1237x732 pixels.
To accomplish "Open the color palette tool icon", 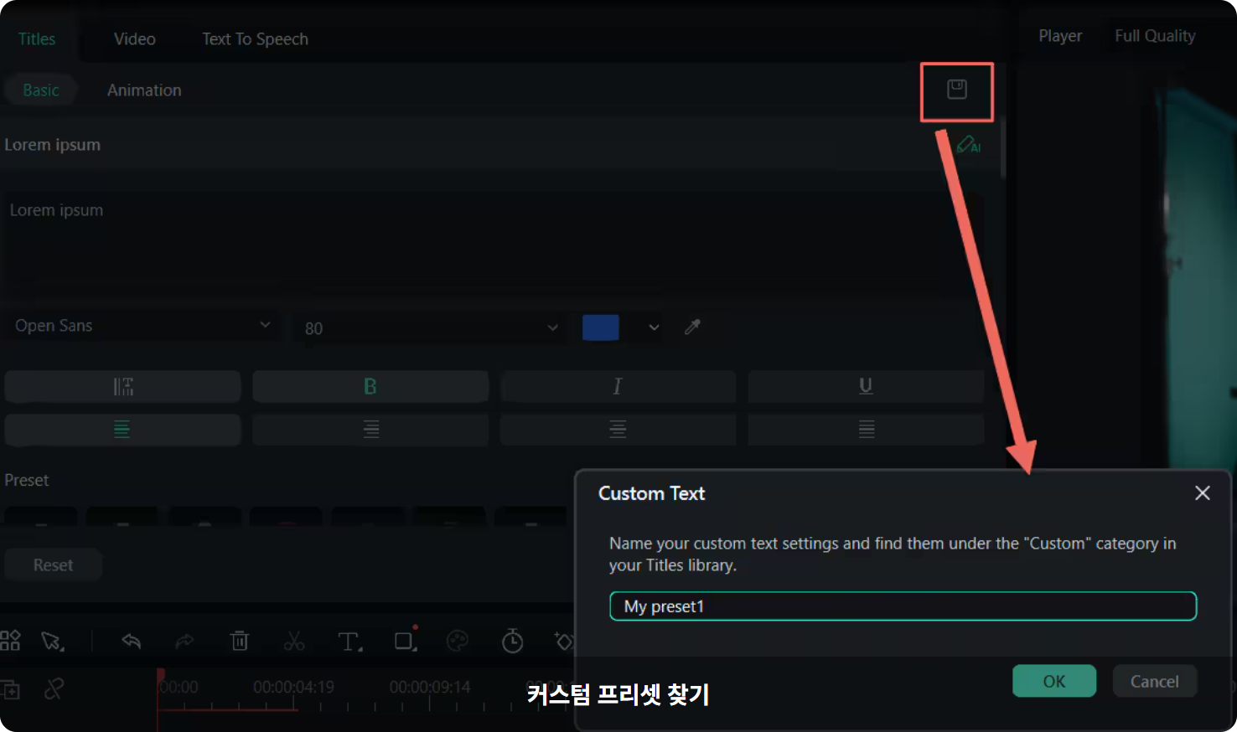I will [458, 642].
